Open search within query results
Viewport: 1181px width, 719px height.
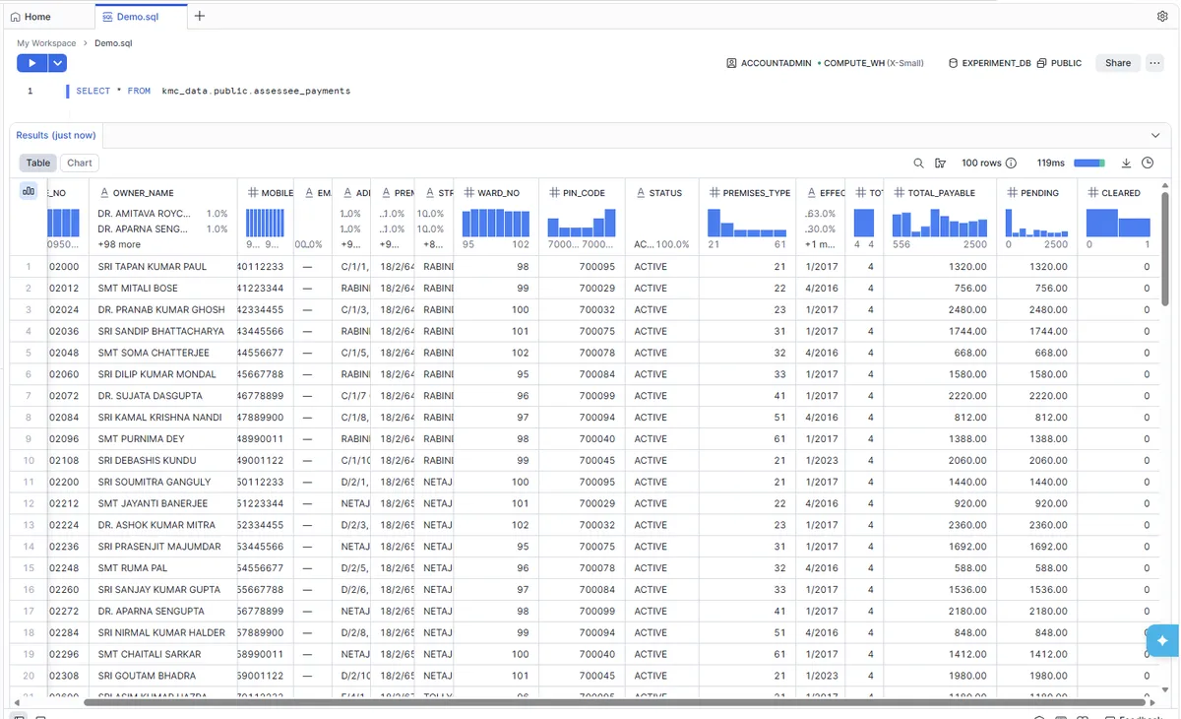pos(918,163)
